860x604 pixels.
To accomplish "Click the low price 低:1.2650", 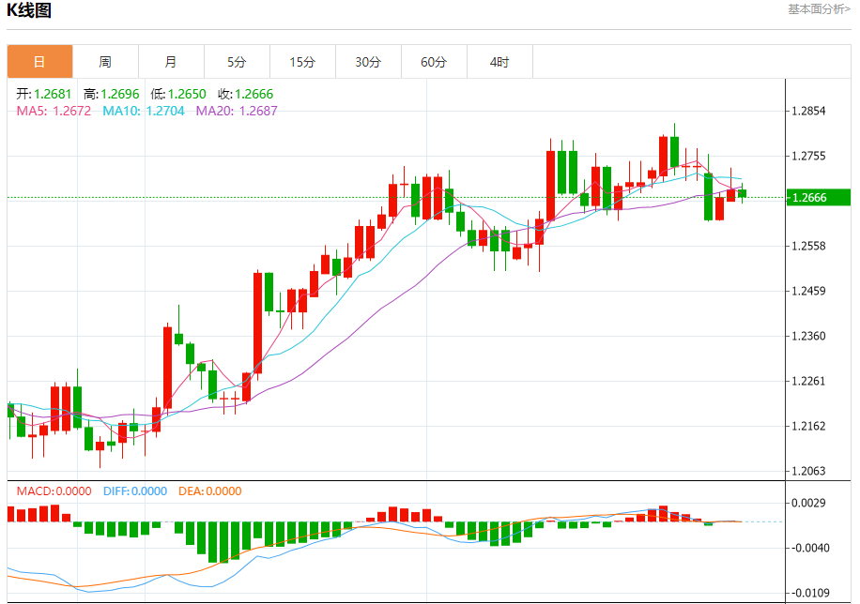I will (178, 95).
